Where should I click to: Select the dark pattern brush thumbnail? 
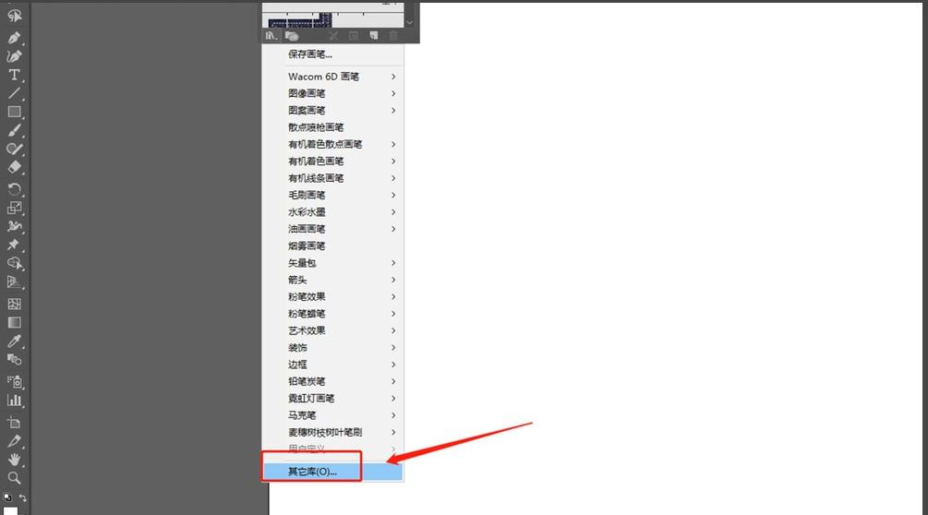(299, 20)
